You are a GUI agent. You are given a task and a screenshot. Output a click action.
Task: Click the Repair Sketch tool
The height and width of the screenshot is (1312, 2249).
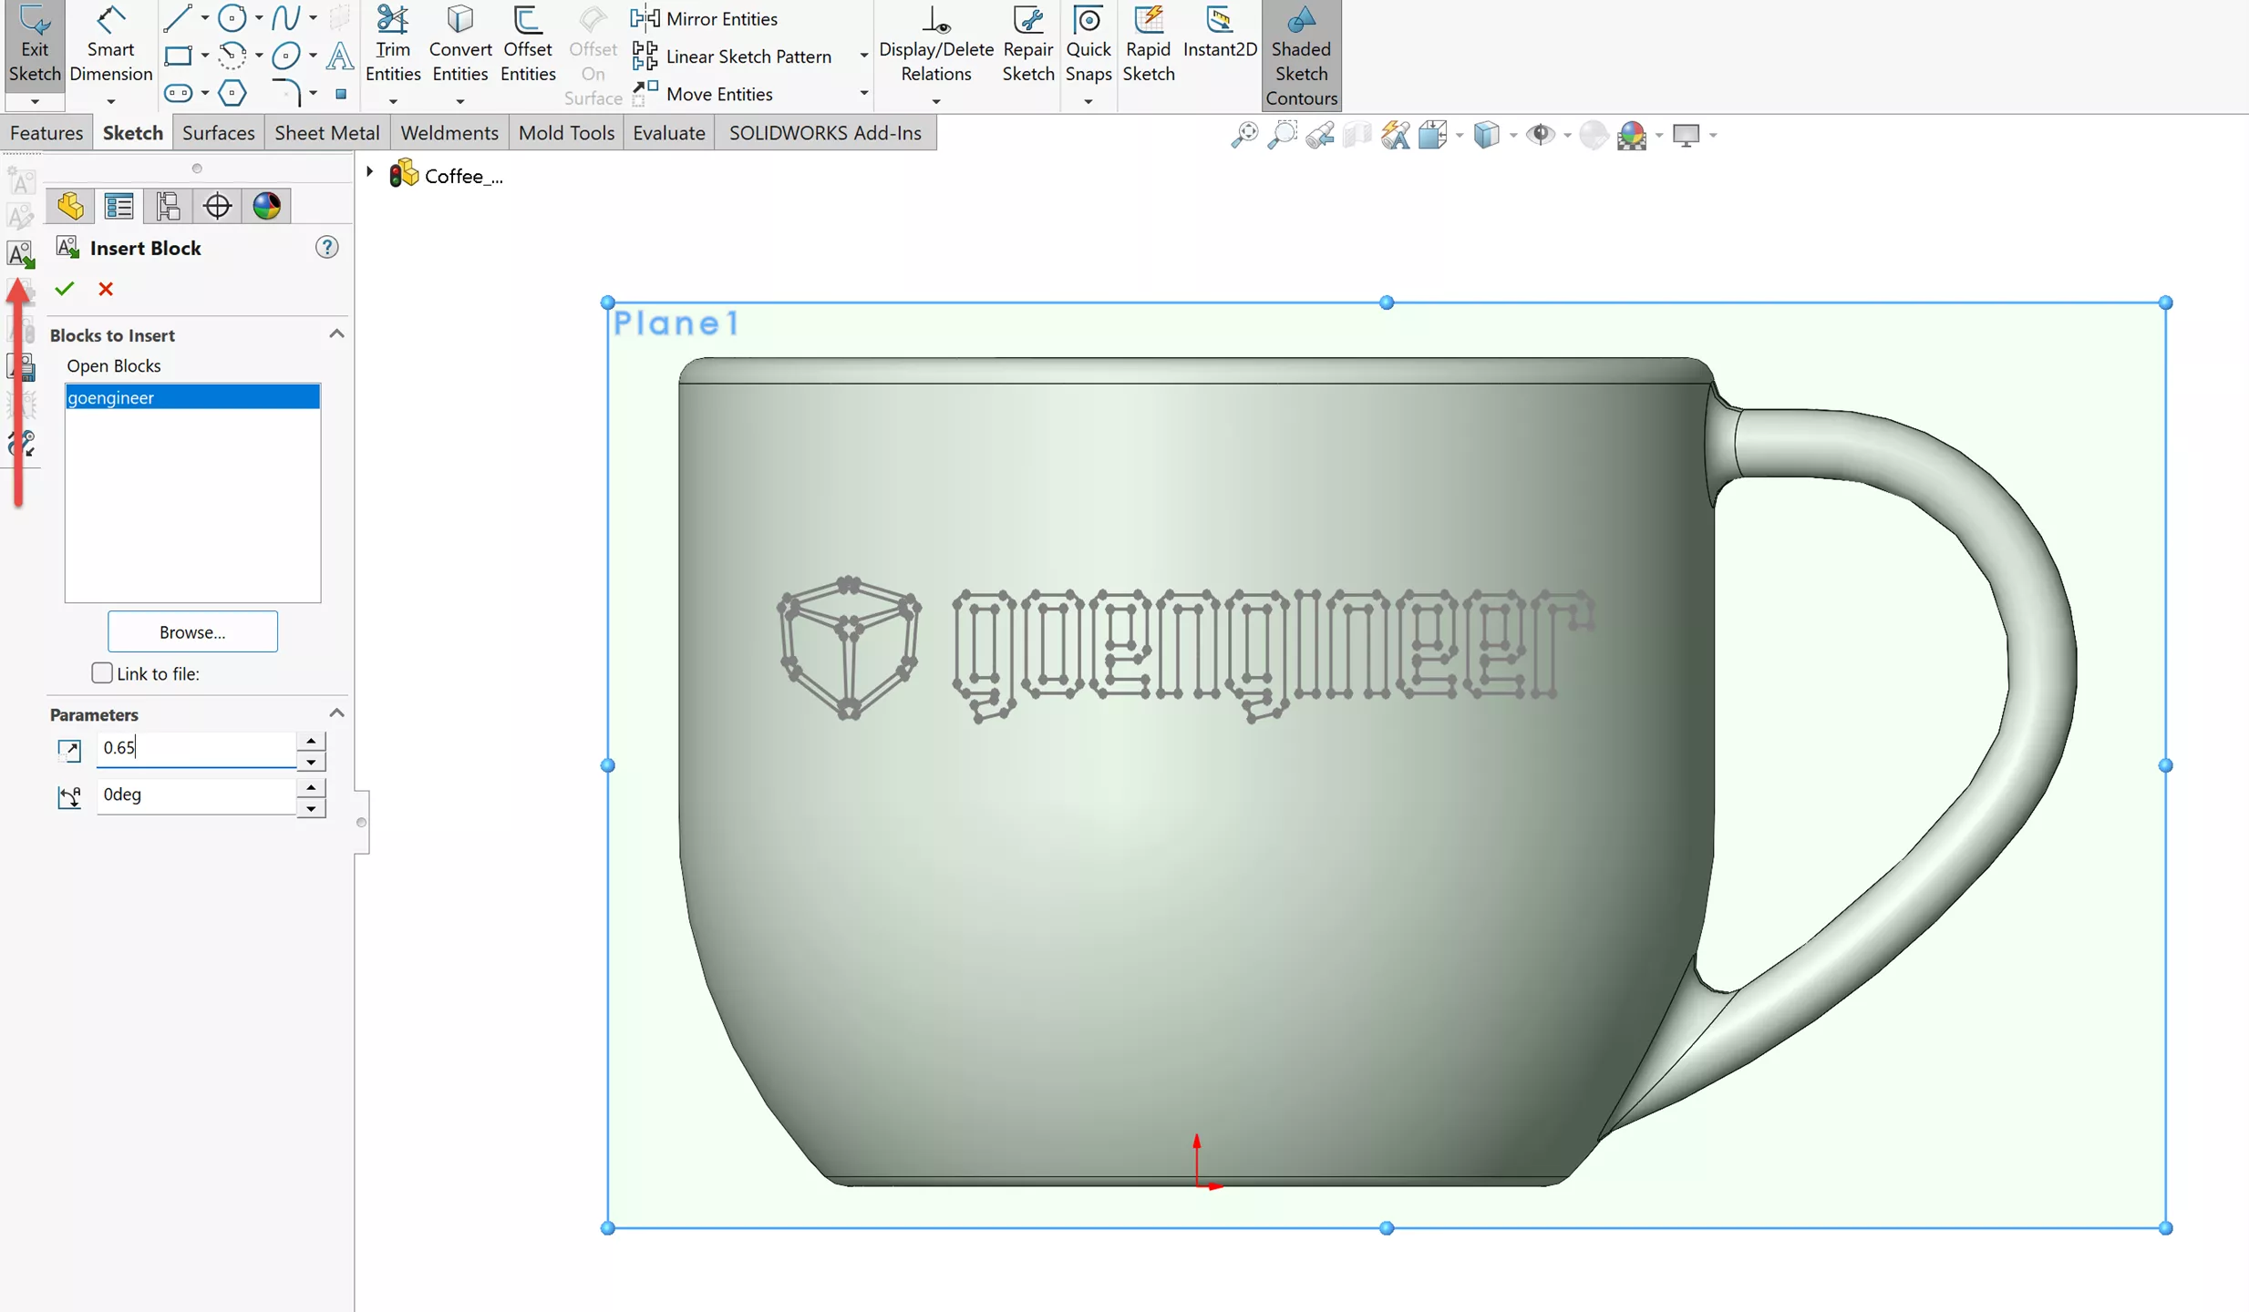point(1028,44)
